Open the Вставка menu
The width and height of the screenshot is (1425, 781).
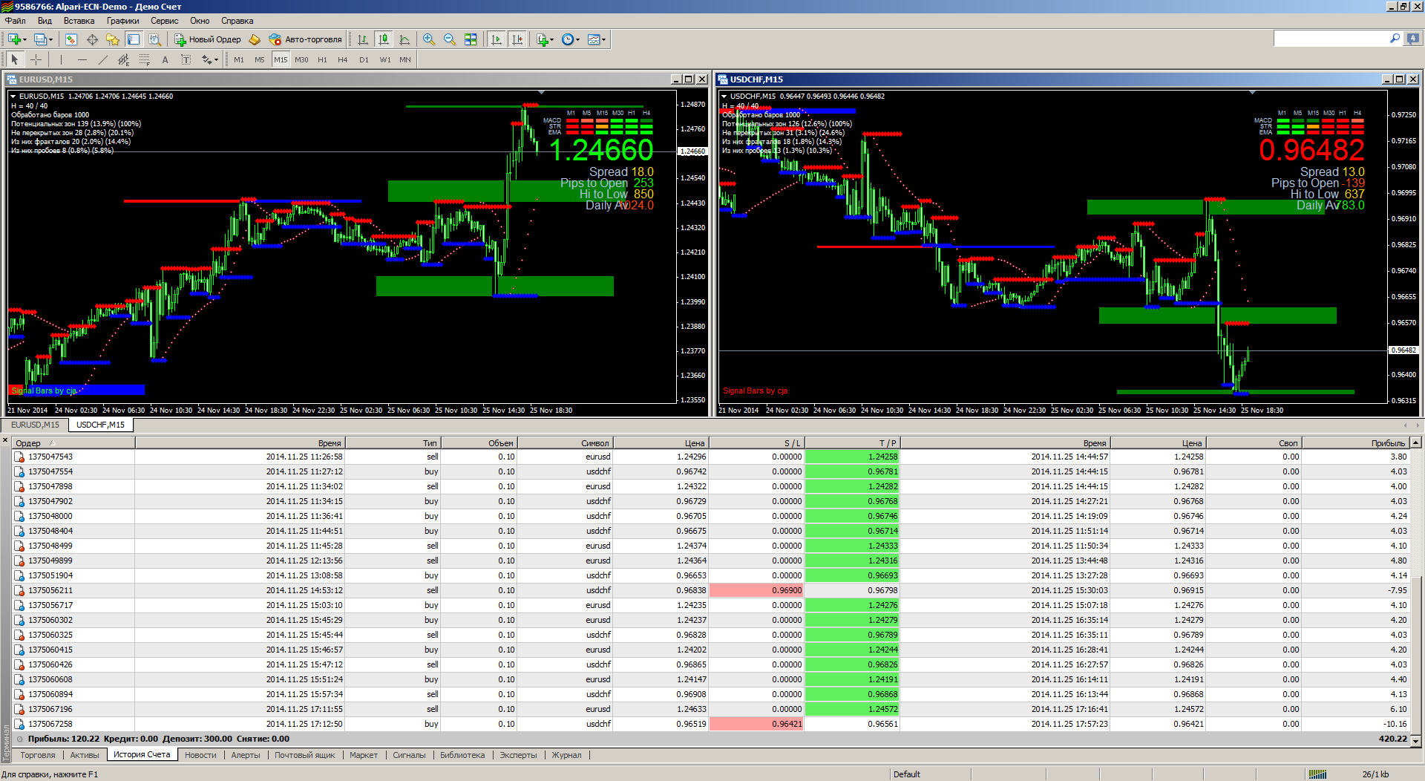(79, 21)
